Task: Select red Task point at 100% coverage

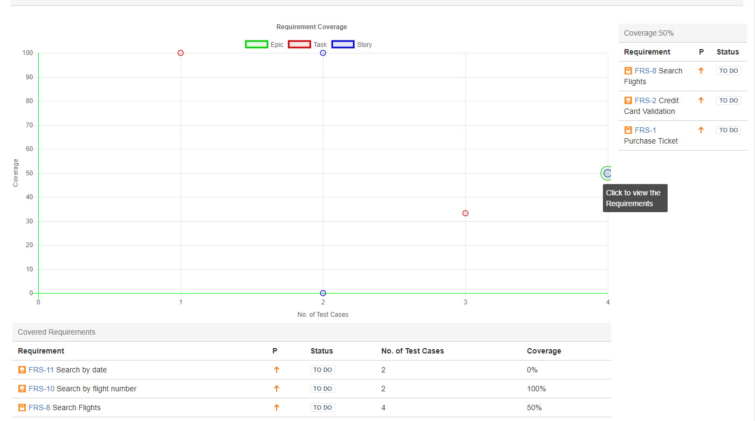Action: tap(181, 53)
